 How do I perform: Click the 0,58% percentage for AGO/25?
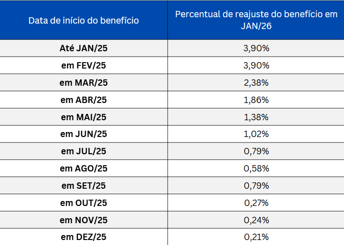point(256,169)
